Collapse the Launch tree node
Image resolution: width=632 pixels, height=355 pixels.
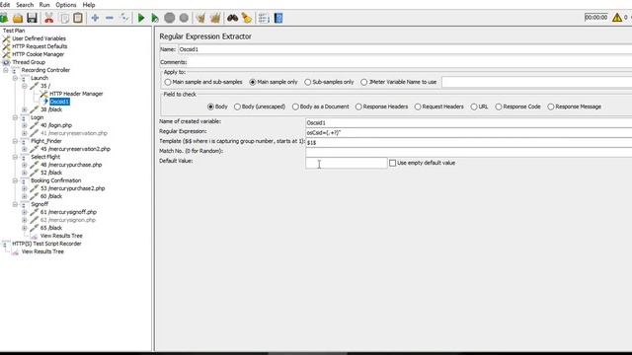[x=15, y=78]
